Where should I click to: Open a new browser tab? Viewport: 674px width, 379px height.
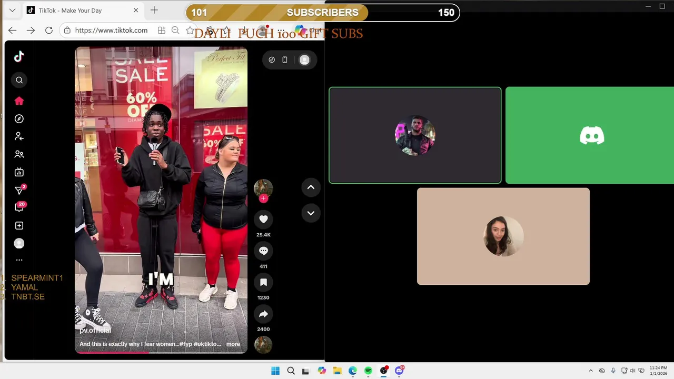[154, 10]
